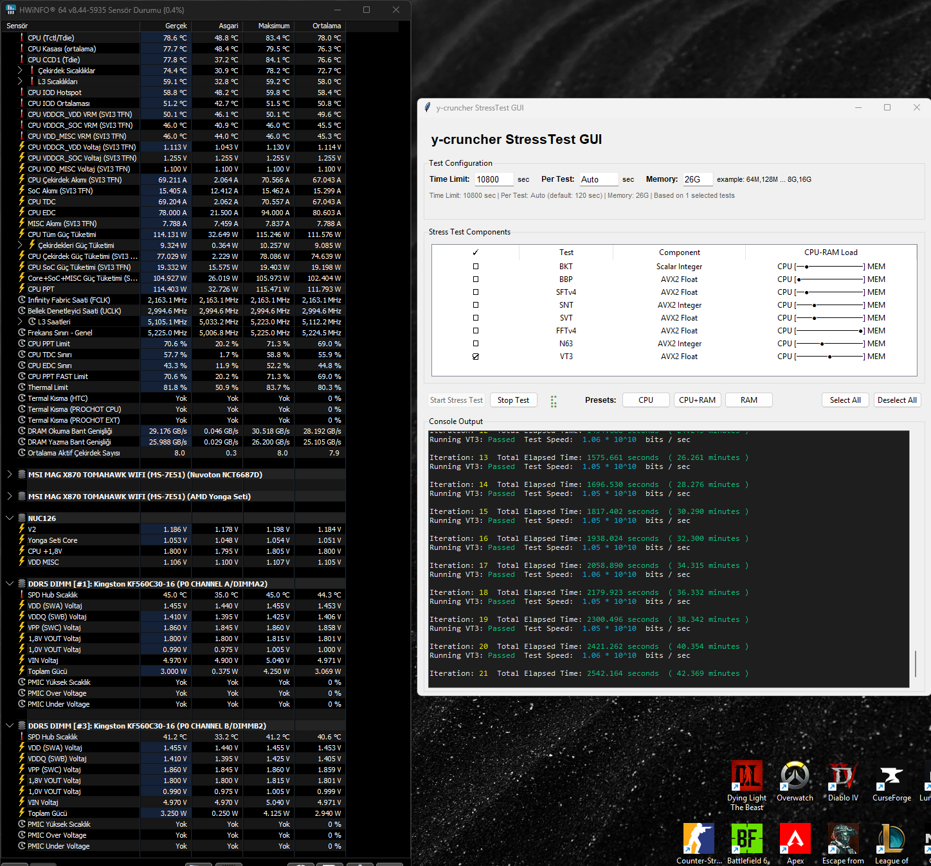Click the FFTv4 CPU-RAM load slider
The height and width of the screenshot is (866, 931).
(x=830, y=331)
